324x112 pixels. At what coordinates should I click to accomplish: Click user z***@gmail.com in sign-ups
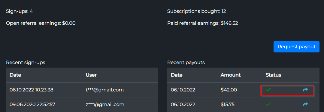(105, 105)
